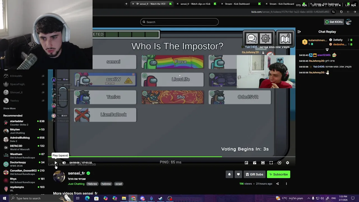Open a new browser tab
359x202 pixels.
[x=126, y=4]
